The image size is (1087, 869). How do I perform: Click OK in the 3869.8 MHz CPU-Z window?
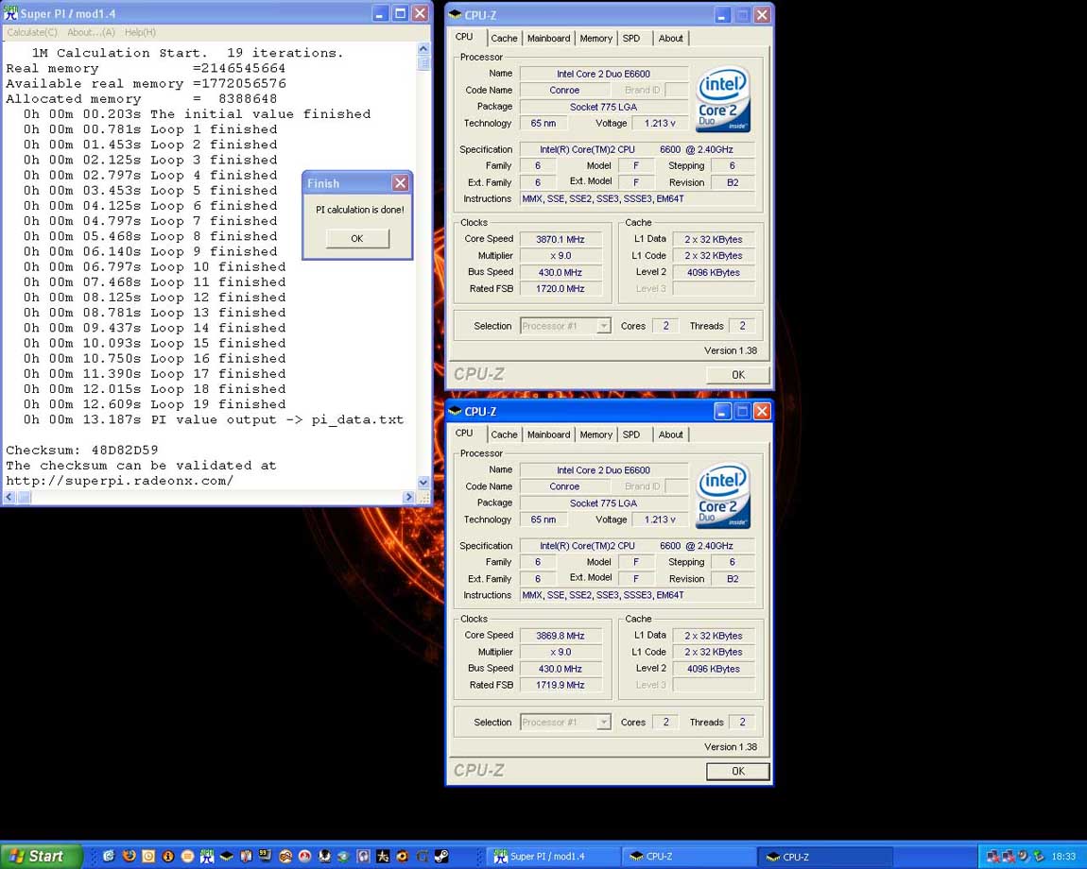pos(737,772)
